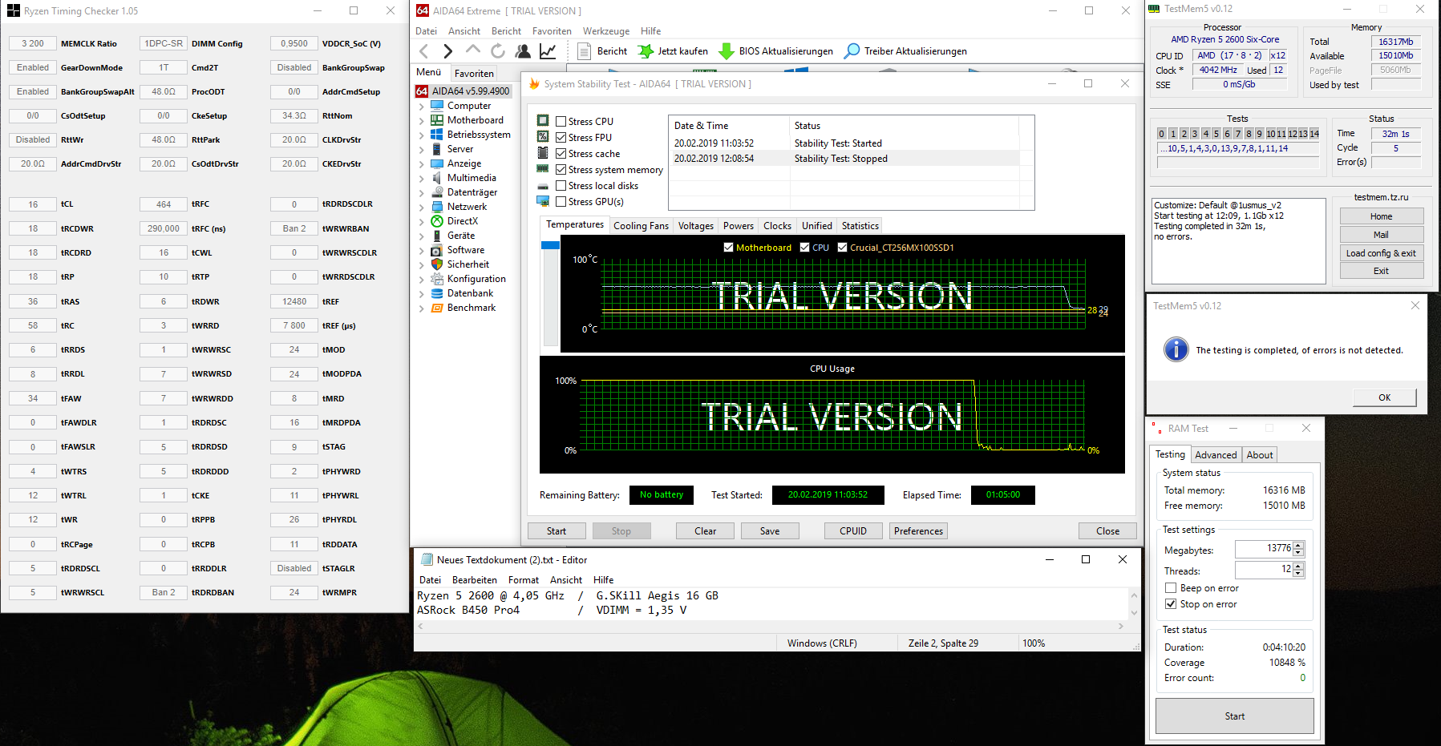Click the up-level arrow in AIDA64 toolbar
The height and width of the screenshot is (746, 1441).
click(473, 51)
